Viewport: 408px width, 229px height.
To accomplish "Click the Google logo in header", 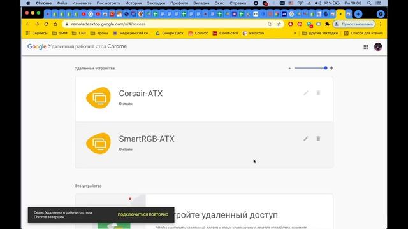I will pyautogui.click(x=37, y=46).
